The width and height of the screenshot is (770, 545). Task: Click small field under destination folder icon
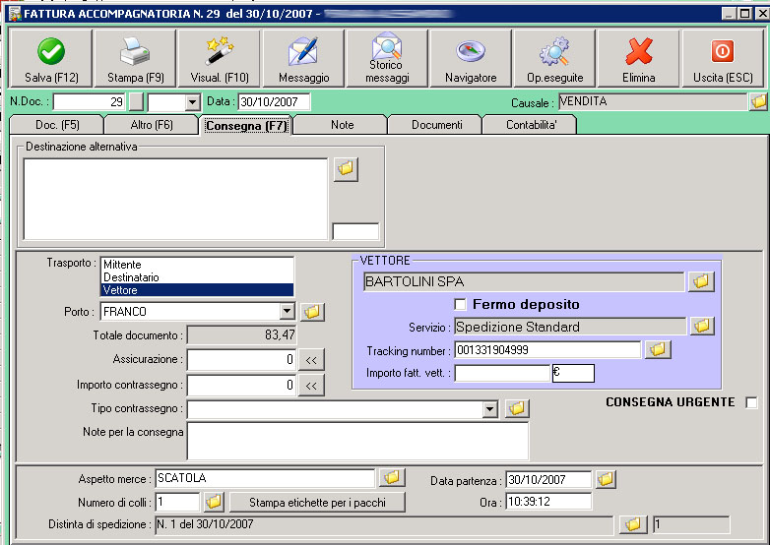[355, 231]
